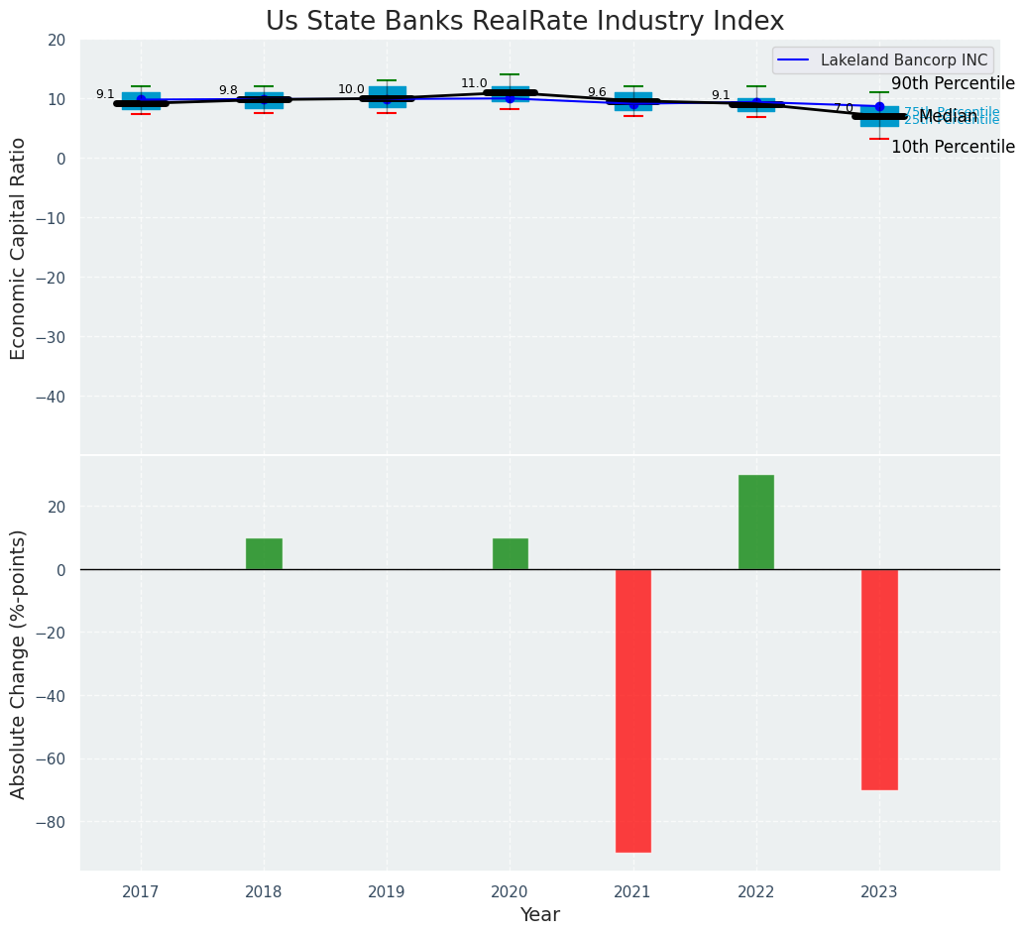1025x934 pixels.
Task: Click the Economic Capital Ratio axis label
Action: (x=18, y=248)
